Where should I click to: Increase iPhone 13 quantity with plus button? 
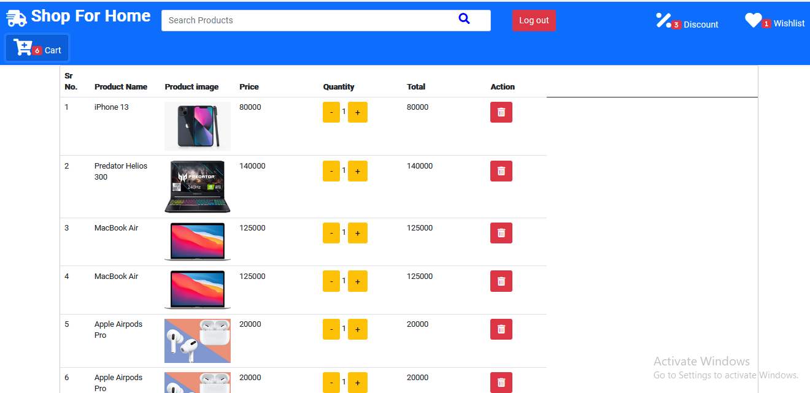tap(358, 112)
